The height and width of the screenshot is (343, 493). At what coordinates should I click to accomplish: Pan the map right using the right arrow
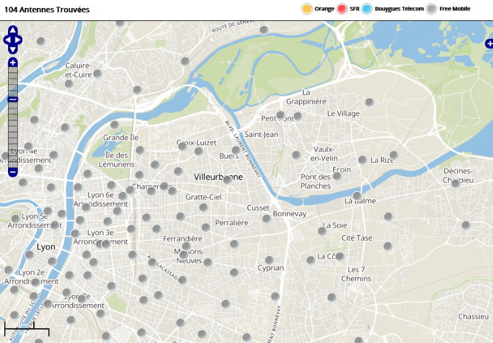[x=19, y=40]
